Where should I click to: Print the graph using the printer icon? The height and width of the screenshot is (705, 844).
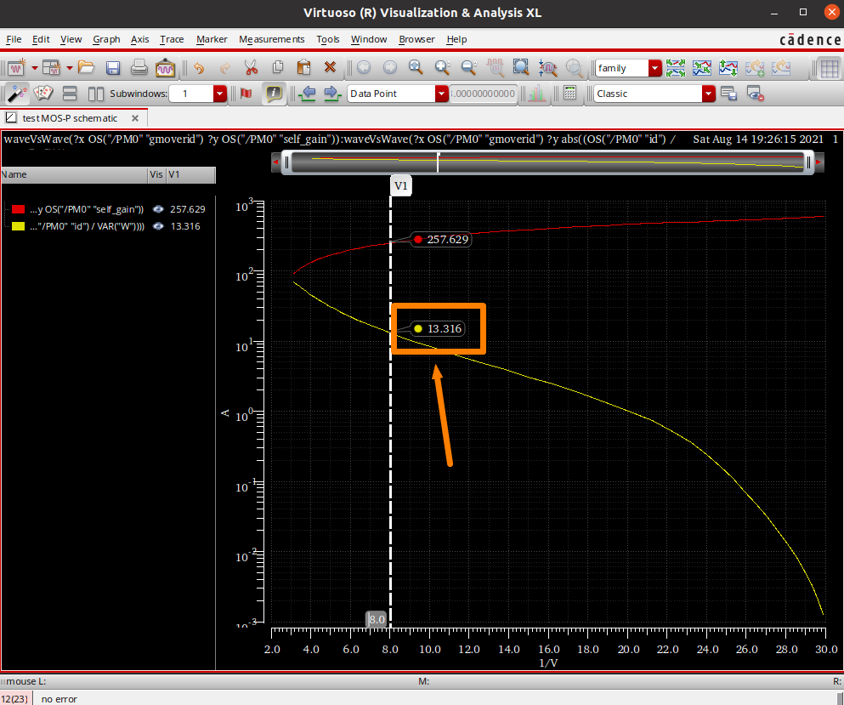pos(139,68)
